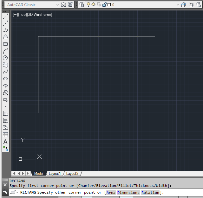
Task: Toggle layer 0 viewport freeze icon
Action: coord(99,5)
